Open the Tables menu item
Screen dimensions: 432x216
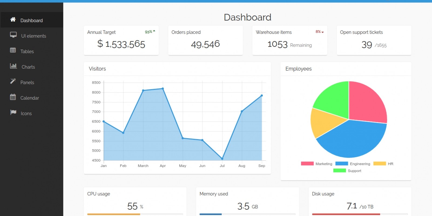[x=27, y=51]
